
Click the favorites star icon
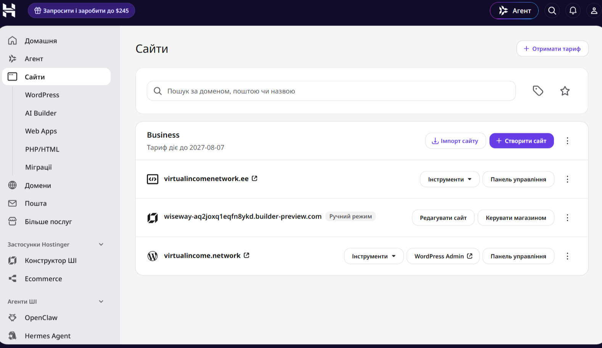tap(565, 91)
